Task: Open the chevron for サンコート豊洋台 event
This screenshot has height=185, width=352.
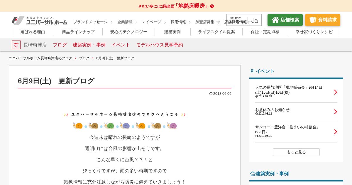Action: pos(336,132)
